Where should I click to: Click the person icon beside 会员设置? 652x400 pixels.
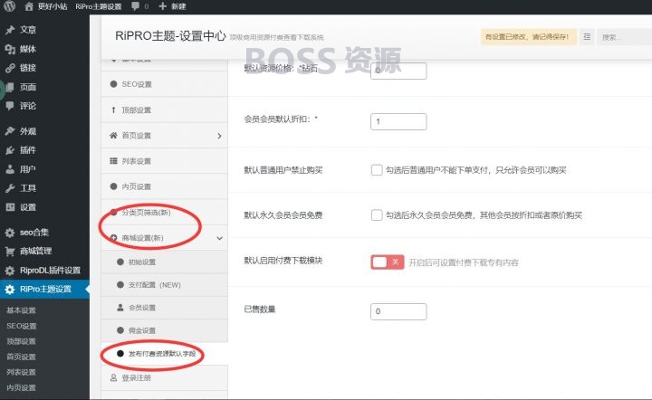[120, 308]
